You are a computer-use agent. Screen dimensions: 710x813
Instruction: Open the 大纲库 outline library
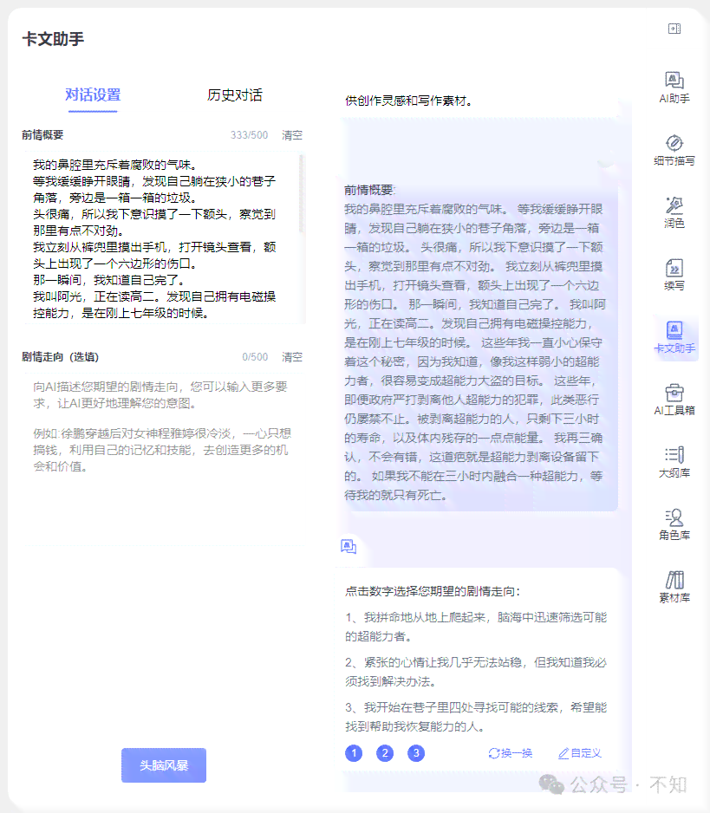(x=674, y=462)
